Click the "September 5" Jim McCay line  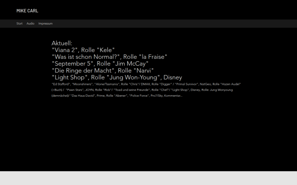coord(100,64)
